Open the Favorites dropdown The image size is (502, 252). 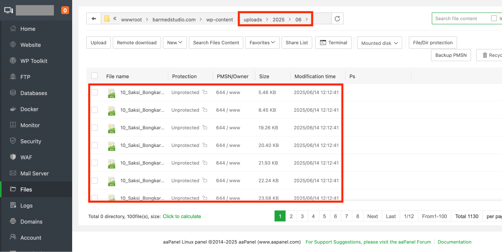pos(262,43)
